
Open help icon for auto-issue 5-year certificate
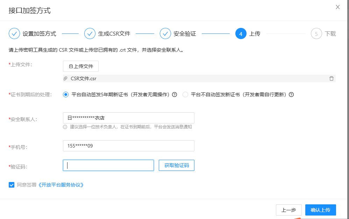[x=174, y=95]
